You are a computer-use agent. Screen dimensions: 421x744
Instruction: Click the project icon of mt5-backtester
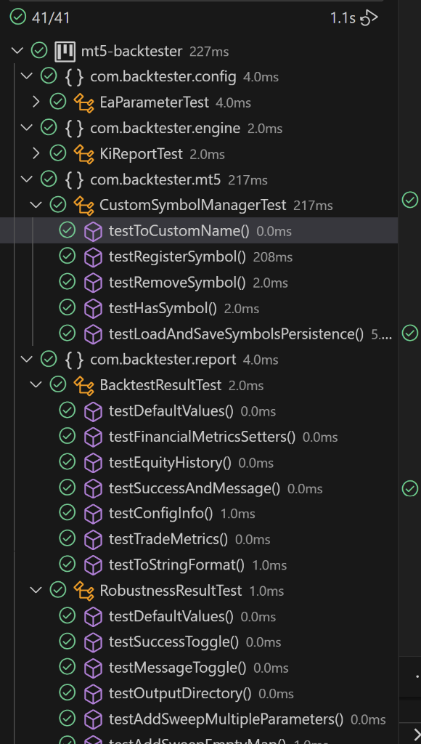point(65,51)
